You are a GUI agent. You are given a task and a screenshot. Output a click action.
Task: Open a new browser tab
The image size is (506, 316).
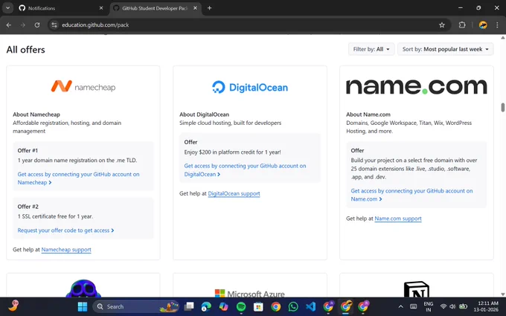pos(209,8)
